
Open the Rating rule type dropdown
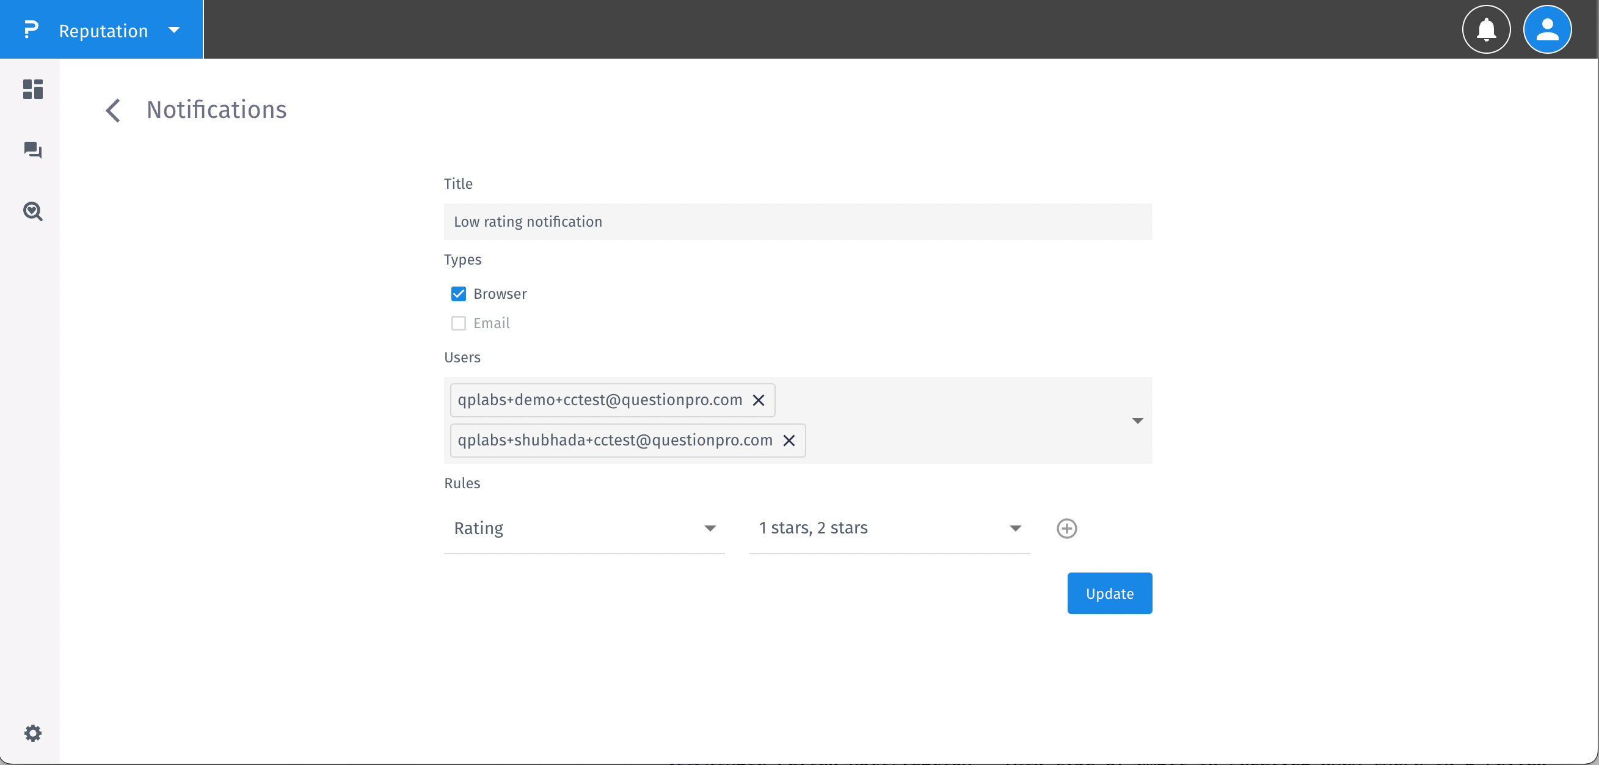[x=711, y=528]
